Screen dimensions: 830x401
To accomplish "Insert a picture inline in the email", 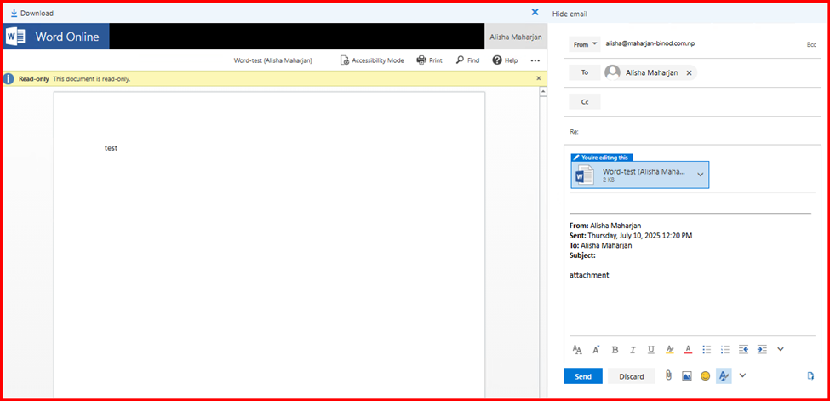I will tap(687, 375).
